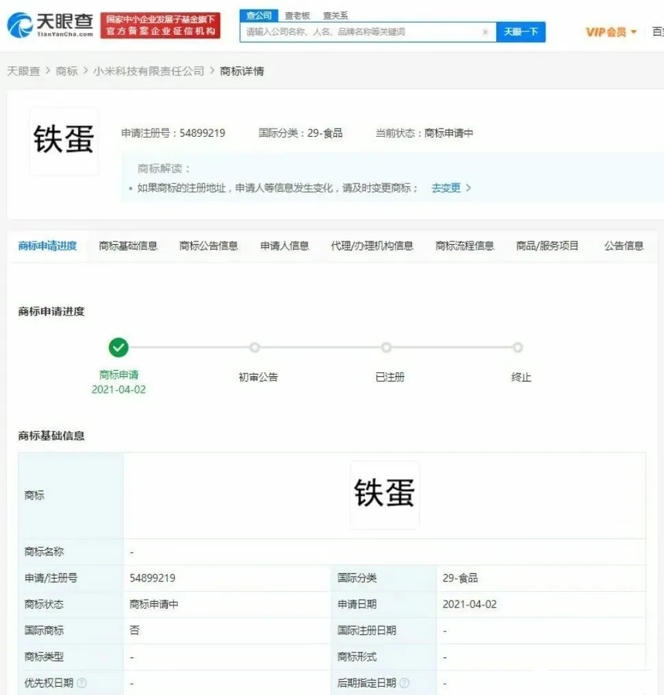Switch to 商标申请进度 tab
This screenshot has width=664, height=695.
47,246
